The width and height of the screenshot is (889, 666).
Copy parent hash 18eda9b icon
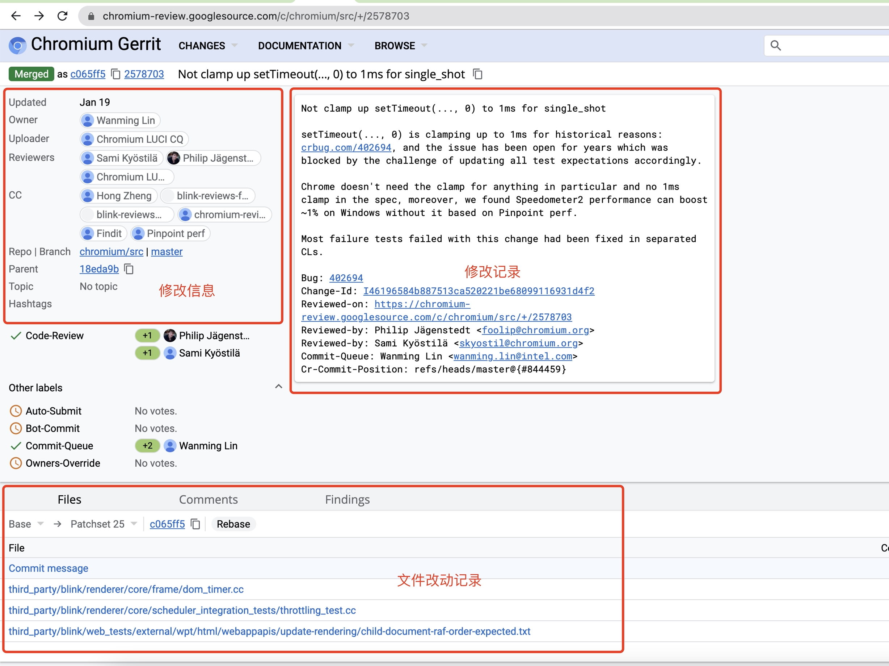coord(128,269)
